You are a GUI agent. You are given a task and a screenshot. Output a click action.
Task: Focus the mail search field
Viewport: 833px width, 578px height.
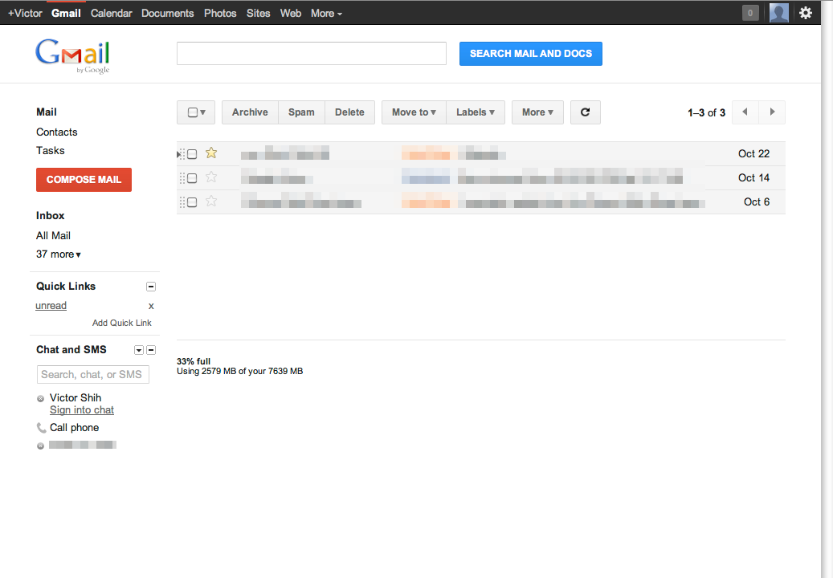[312, 54]
